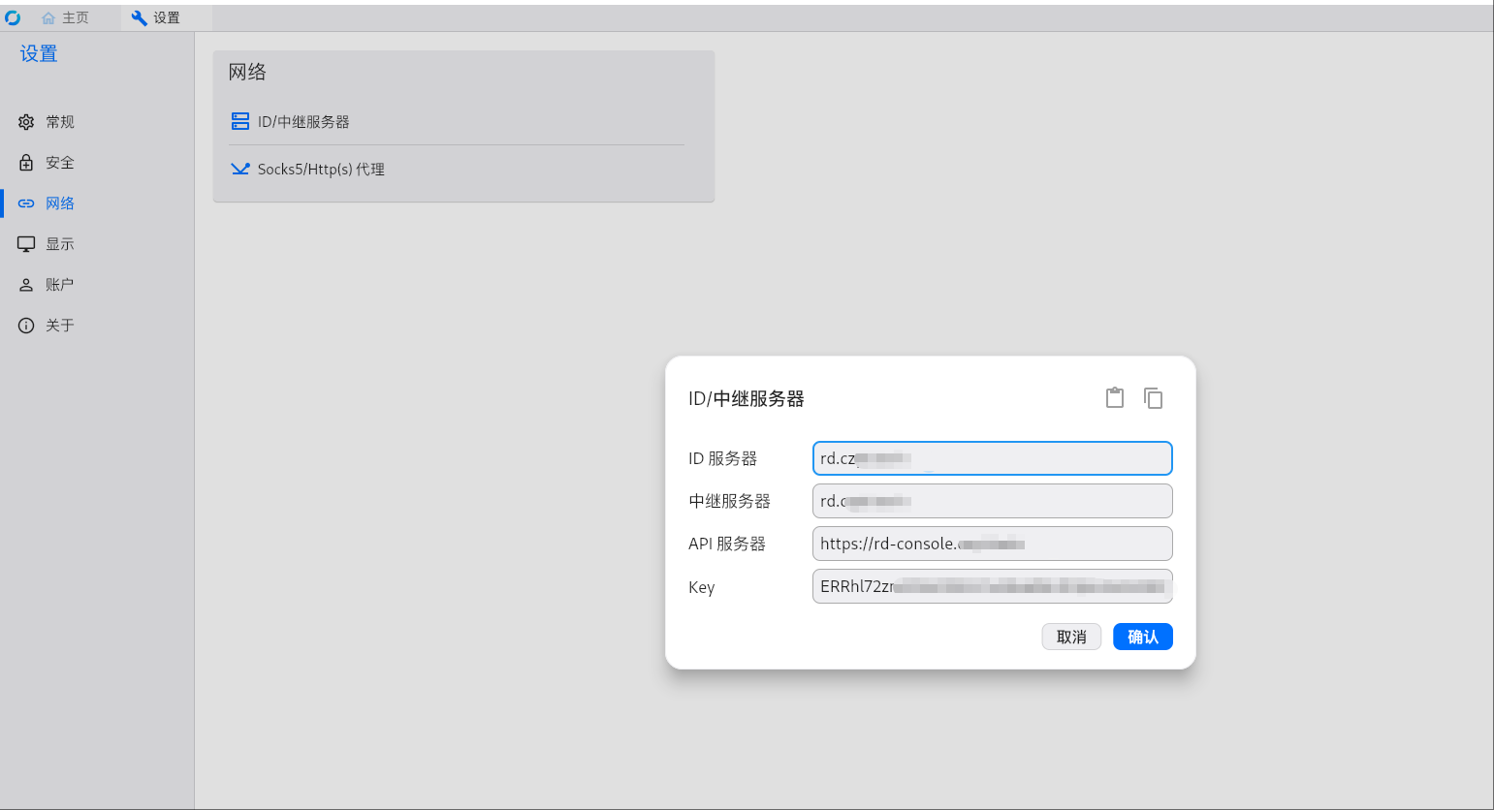1494x810 pixels.
Task: Click the home icon in the 主页 tab
Action: [48, 17]
